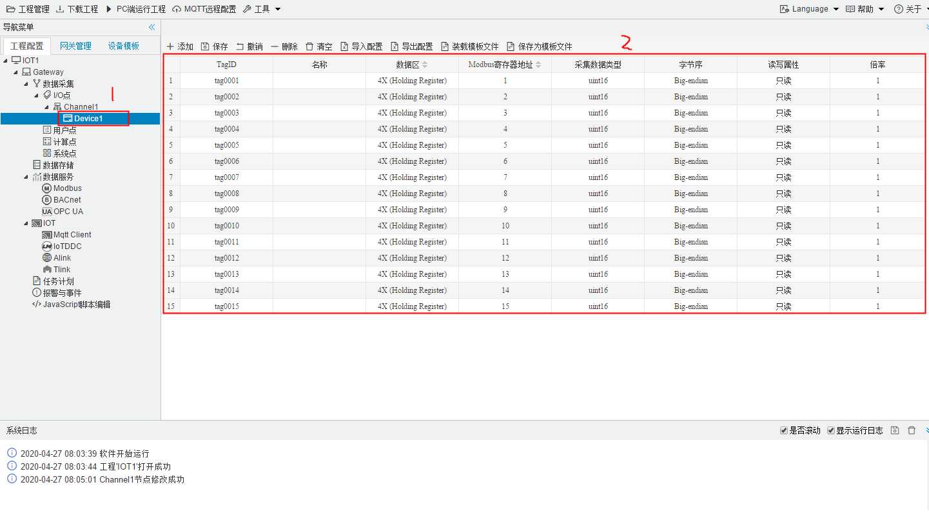
Task: Click 装载模板文件 button
Action: (x=470, y=46)
